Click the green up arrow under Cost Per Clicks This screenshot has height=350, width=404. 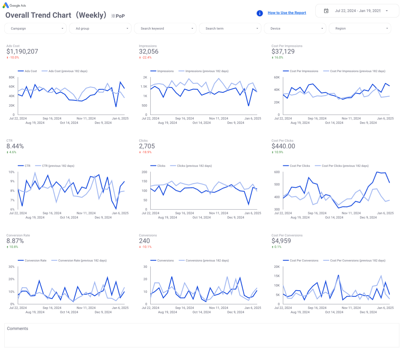pyautogui.click(x=272, y=152)
